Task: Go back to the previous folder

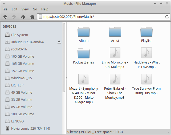Action: (x=5, y=17)
